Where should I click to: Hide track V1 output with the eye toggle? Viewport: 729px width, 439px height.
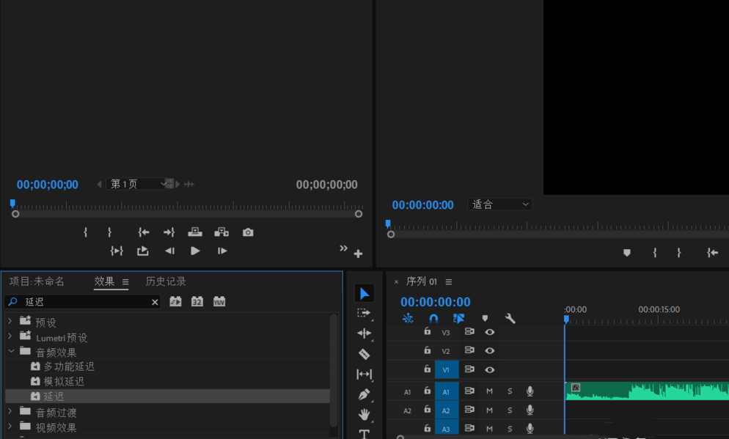click(x=489, y=370)
